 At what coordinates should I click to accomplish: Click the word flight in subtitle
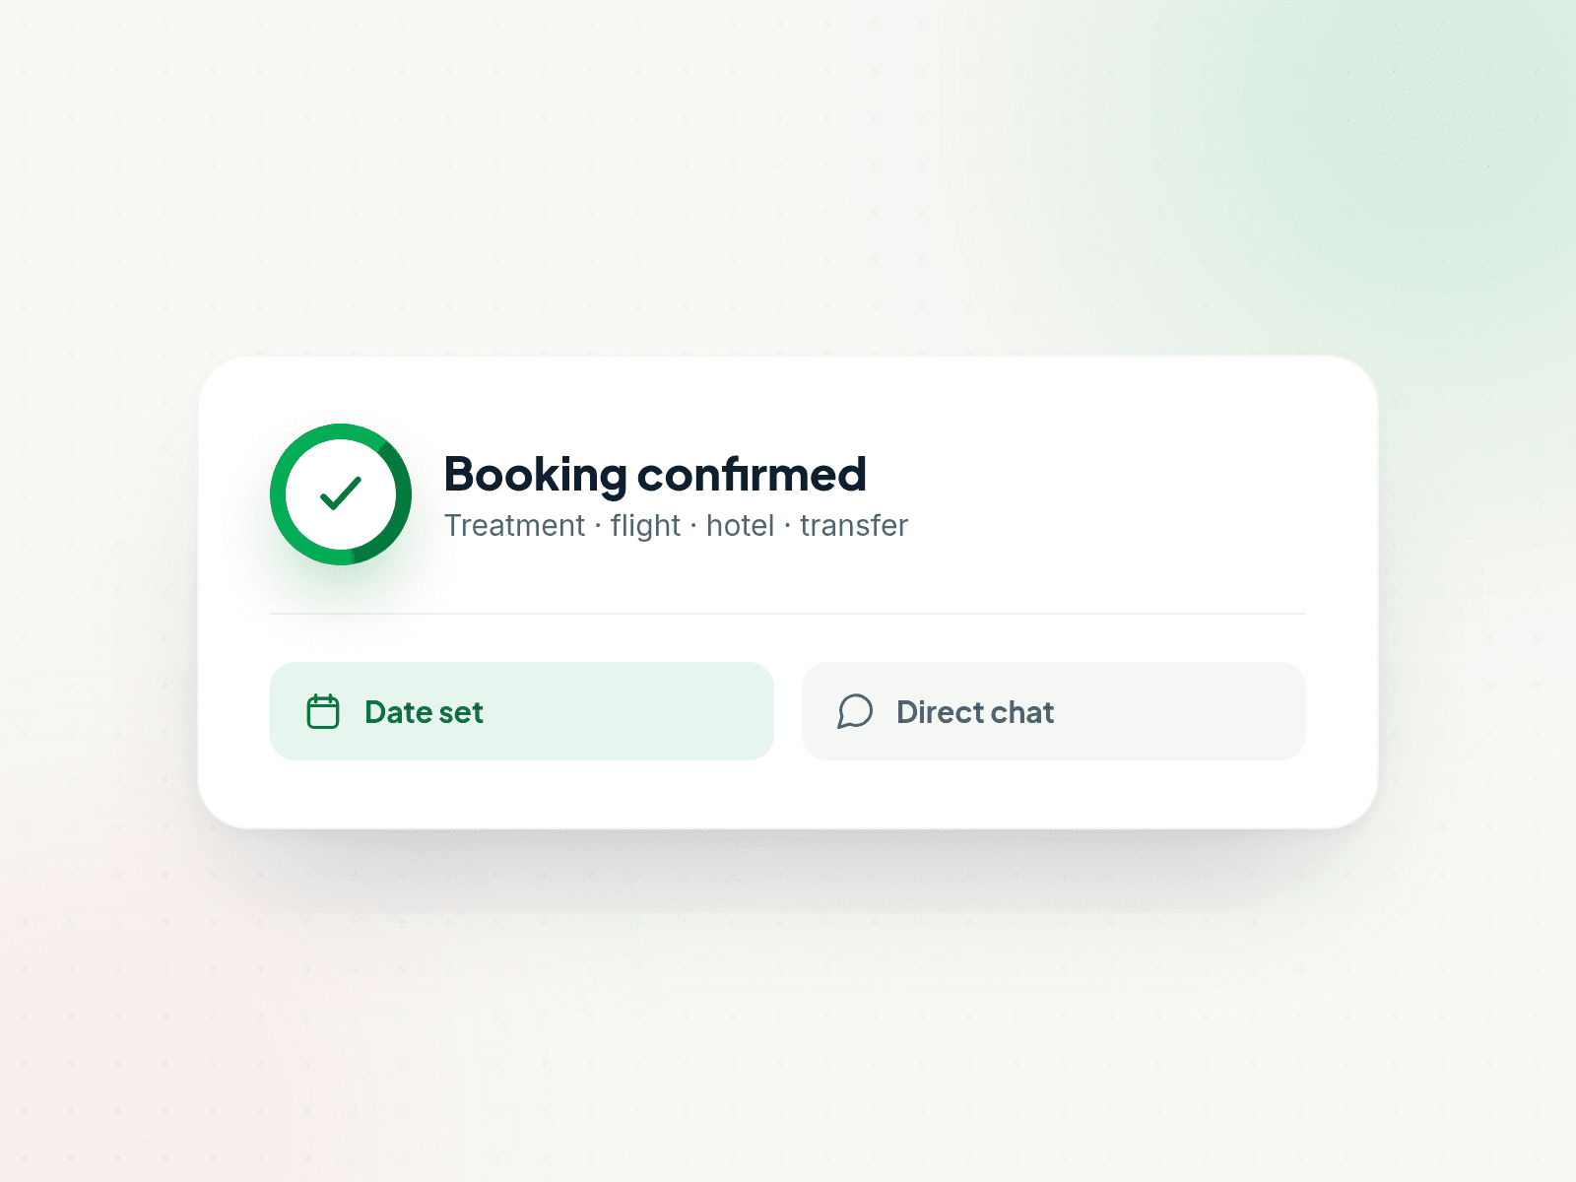pos(645,527)
